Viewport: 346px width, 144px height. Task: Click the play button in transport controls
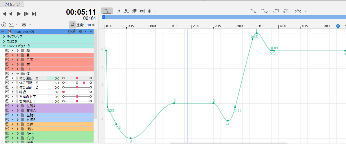coord(19,14)
